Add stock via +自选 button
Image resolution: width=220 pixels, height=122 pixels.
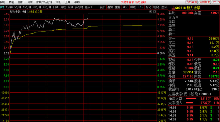coord(156,7)
